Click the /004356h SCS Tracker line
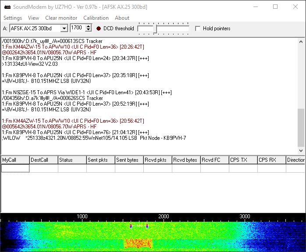 (52, 98)
